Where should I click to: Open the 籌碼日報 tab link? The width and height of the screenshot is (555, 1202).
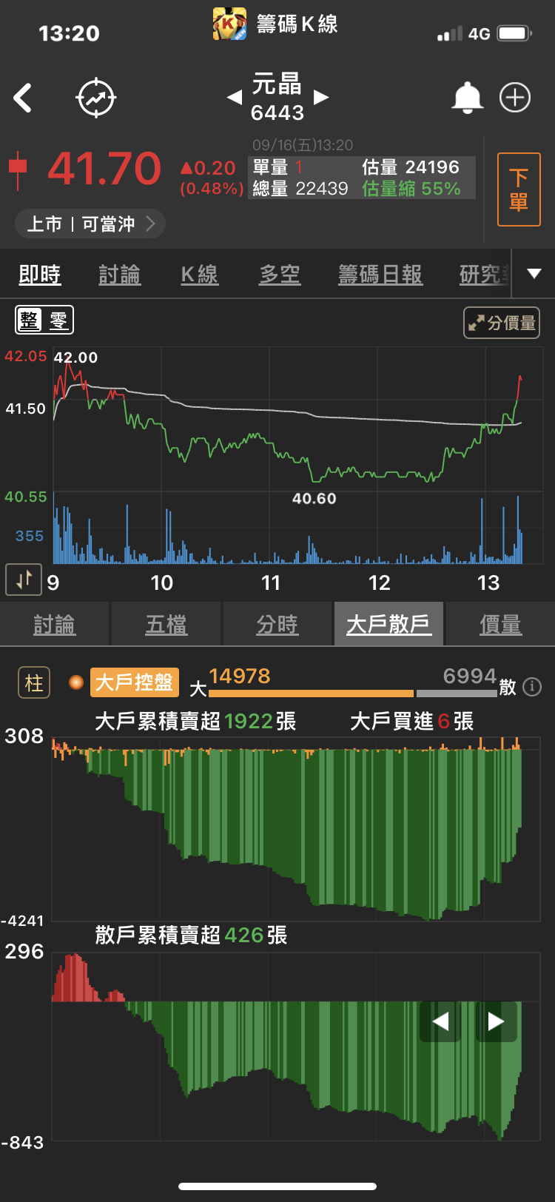tap(380, 275)
